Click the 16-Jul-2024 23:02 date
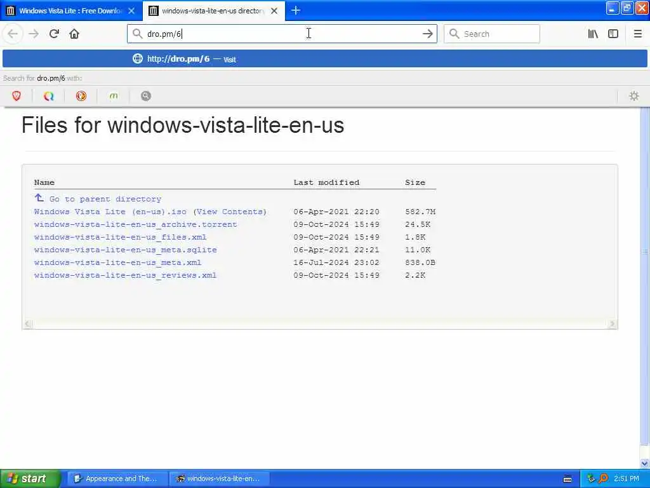The image size is (650, 488). click(336, 262)
